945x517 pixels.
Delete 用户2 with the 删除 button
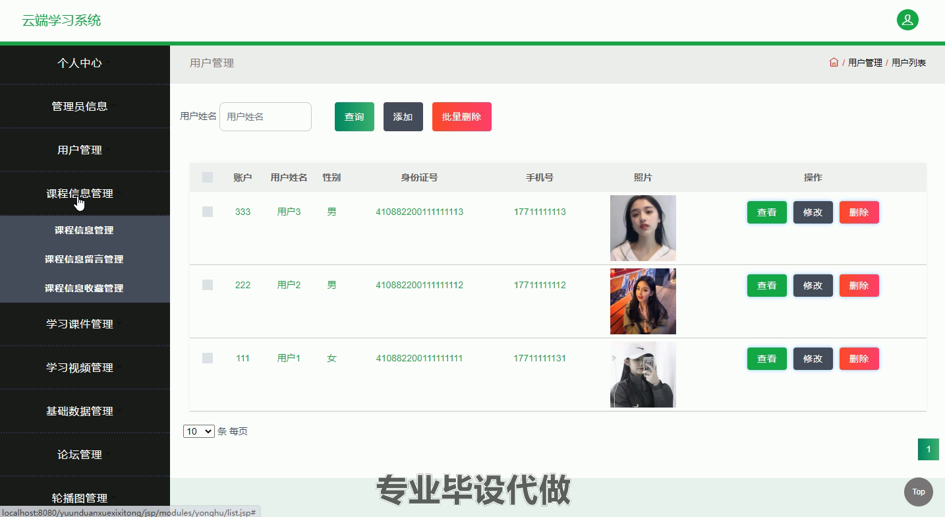click(859, 286)
